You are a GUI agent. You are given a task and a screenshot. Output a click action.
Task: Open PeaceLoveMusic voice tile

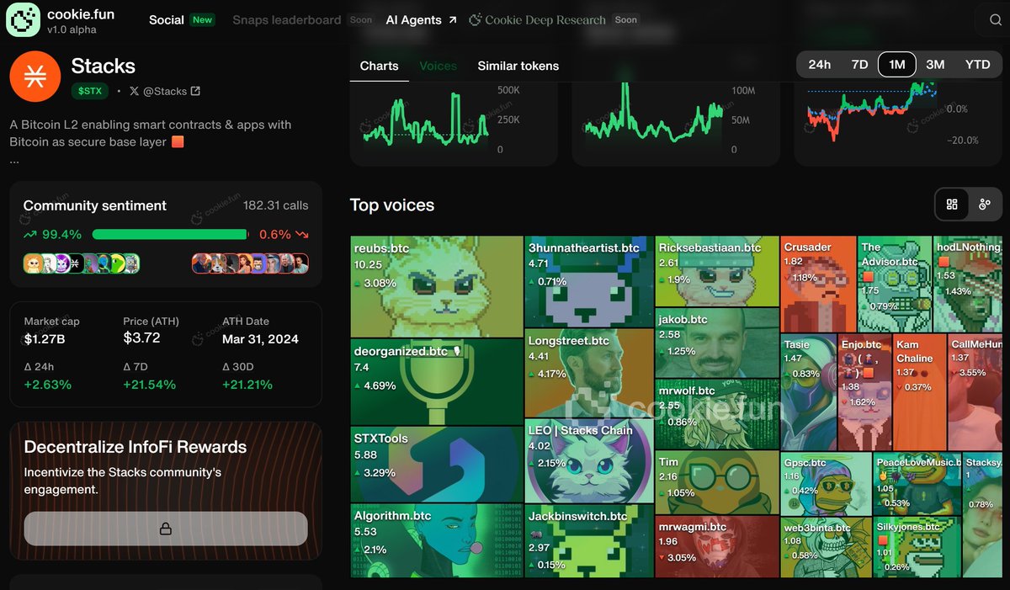(x=917, y=484)
